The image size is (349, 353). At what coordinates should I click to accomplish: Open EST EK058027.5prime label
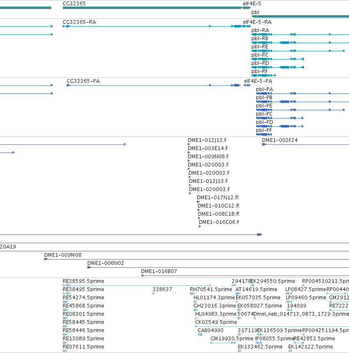[260, 306]
